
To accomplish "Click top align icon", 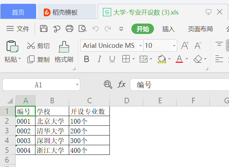I will pyautogui.click(x=219, y=44).
